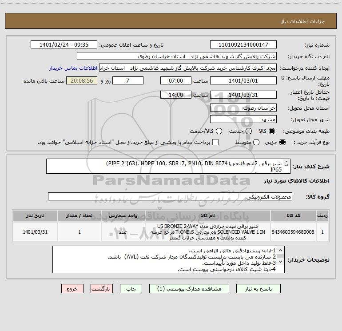Toggle the اسناد خزانه اسلامی payment checkbox
The height and width of the screenshot is (331, 342).
pos(215,142)
